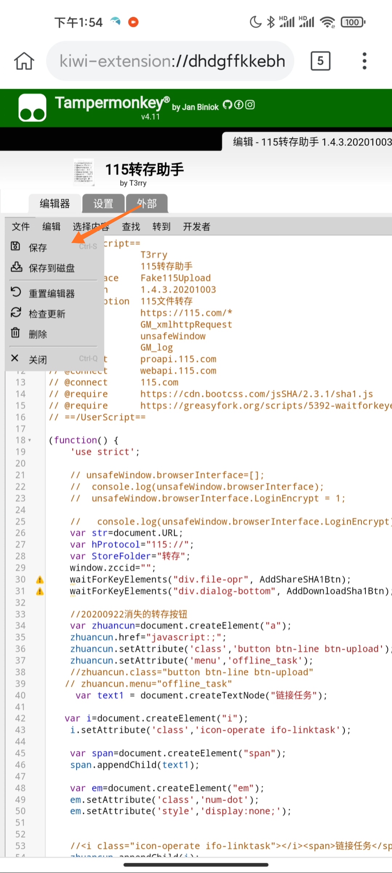
Task: Click the 115转存助手 script thumbnail
Action: (83, 172)
